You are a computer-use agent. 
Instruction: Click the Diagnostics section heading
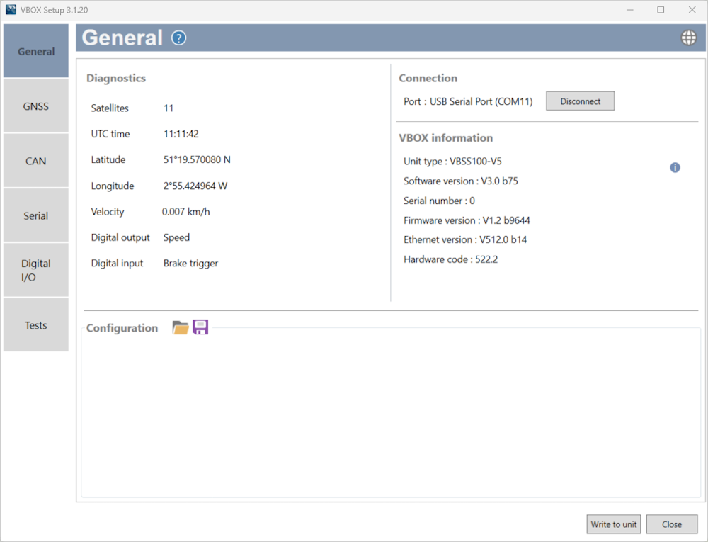(116, 78)
